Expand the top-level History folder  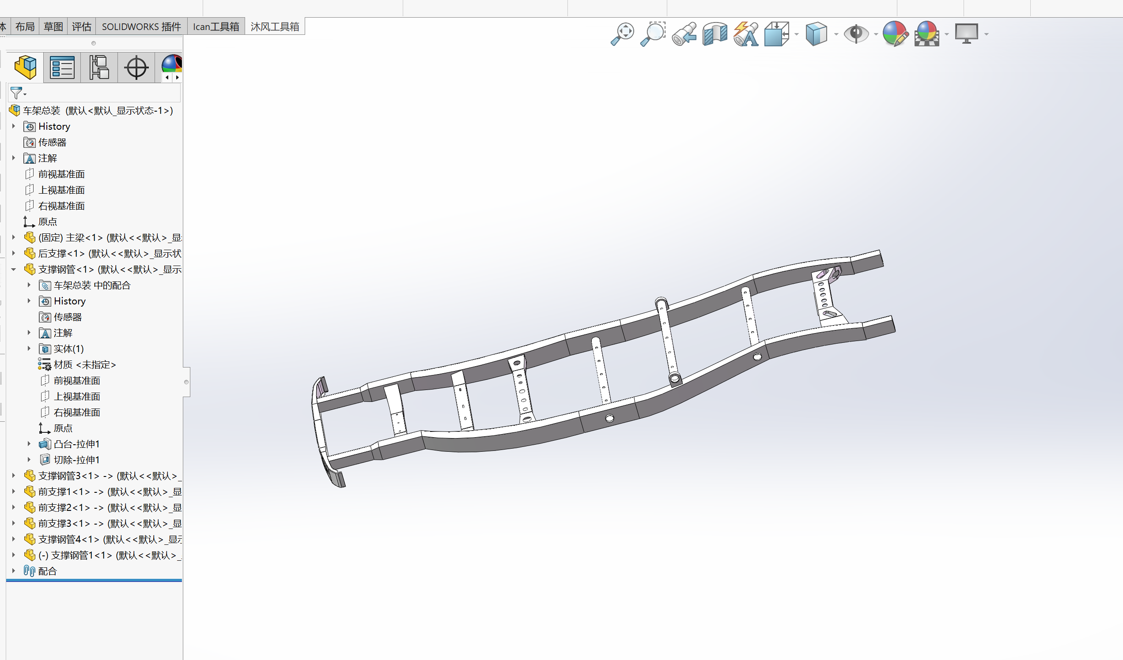pos(14,127)
